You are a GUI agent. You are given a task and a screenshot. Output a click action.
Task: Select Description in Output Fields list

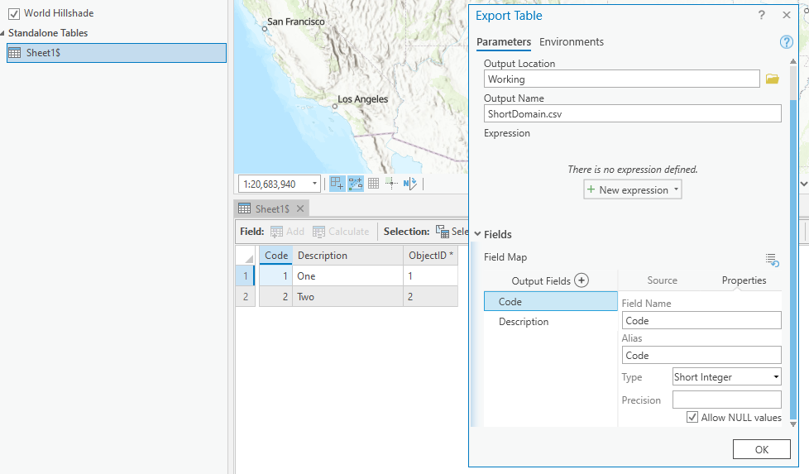click(551, 321)
